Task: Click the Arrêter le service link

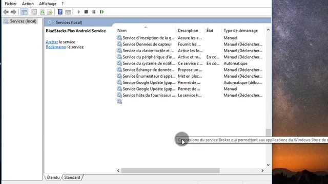Action: pos(52,42)
